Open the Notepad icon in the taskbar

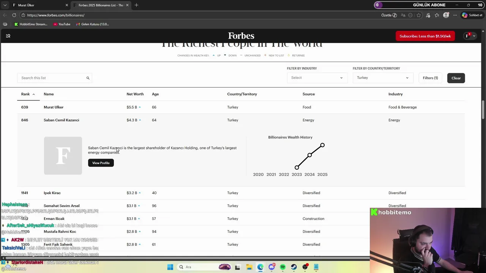pos(316,267)
